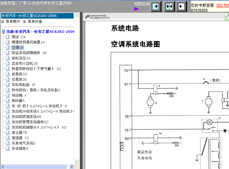The height and width of the screenshot is (169, 229).
Task: Open the 差速器 7C chapter
Action: point(20,138)
